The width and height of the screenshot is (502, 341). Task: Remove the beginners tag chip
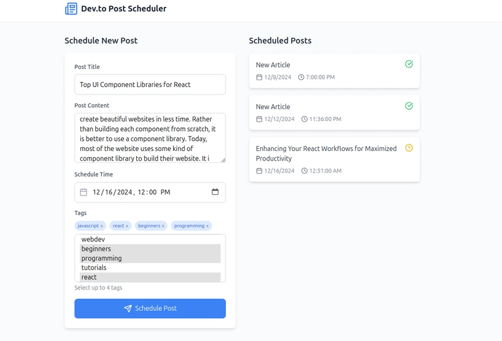pyautogui.click(x=163, y=226)
